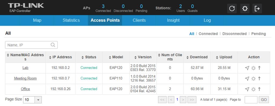275x106 pixels.
Task: Filter by Pending access points
Action: click(x=259, y=33)
